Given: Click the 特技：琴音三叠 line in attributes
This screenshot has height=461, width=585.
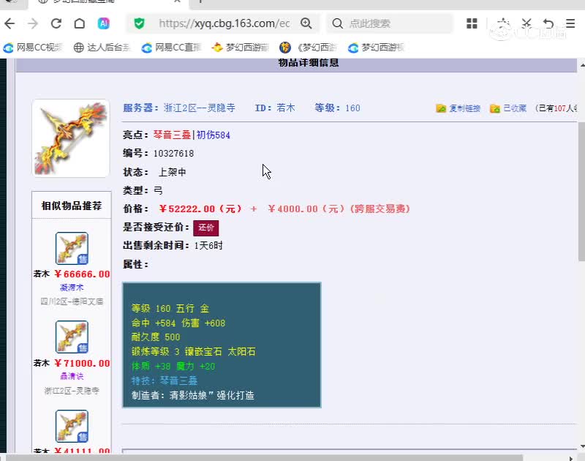Looking at the screenshot, I should tap(165, 381).
